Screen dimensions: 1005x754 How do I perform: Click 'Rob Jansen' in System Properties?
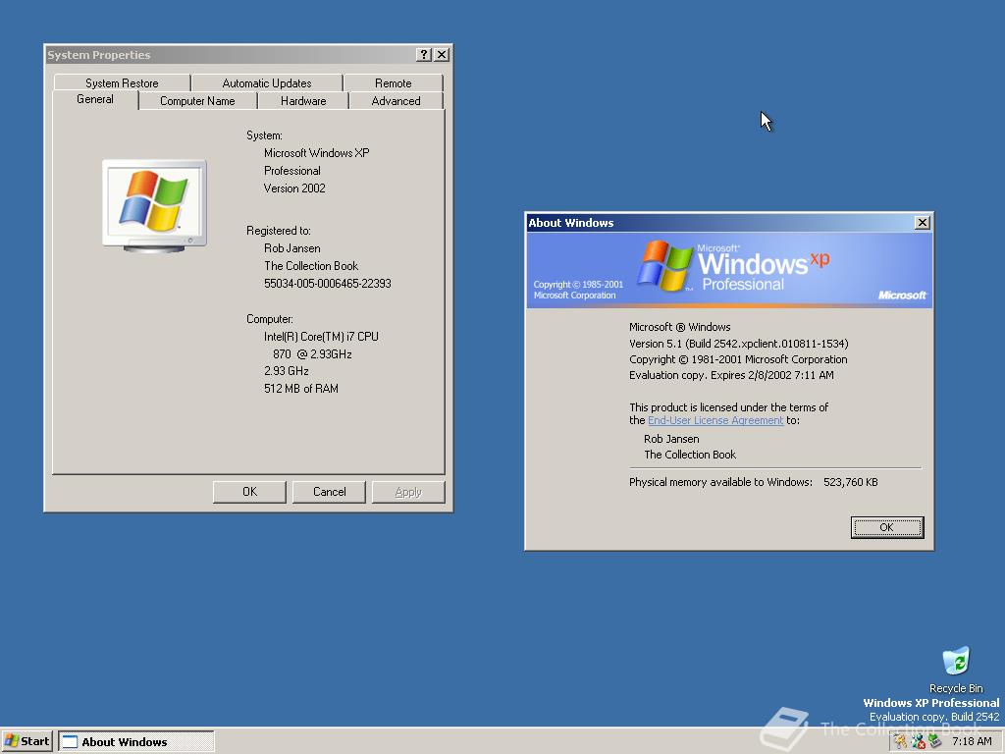tap(292, 248)
